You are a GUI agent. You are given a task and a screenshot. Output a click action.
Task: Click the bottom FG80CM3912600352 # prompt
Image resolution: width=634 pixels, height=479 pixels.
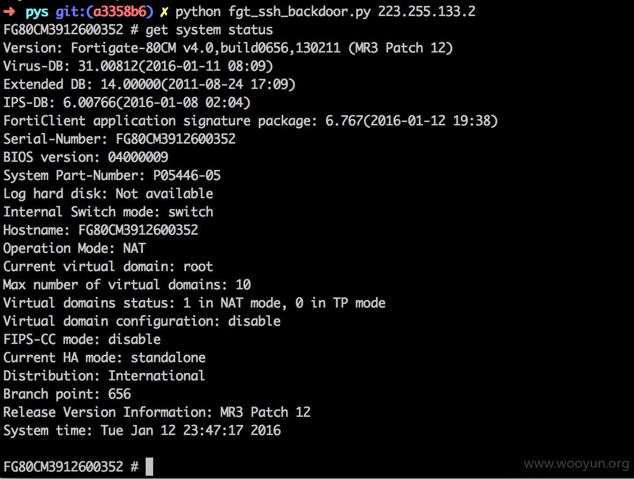[71, 467]
